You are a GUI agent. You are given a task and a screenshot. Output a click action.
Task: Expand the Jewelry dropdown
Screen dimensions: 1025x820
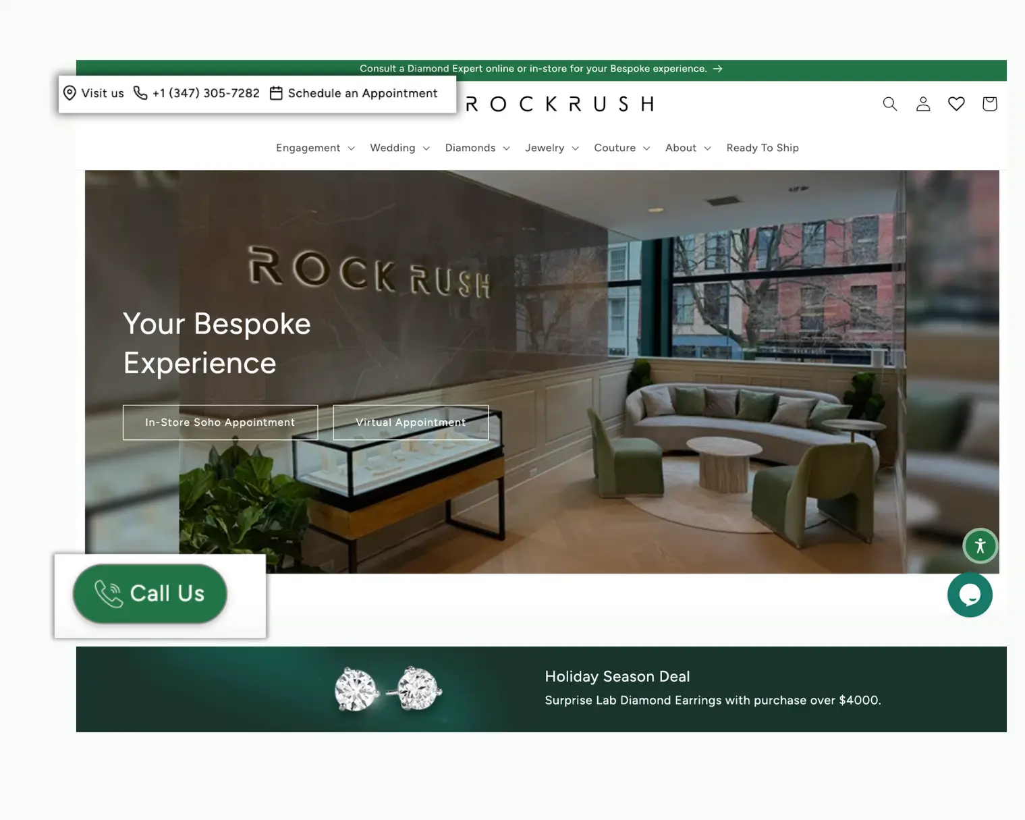pyautogui.click(x=545, y=148)
